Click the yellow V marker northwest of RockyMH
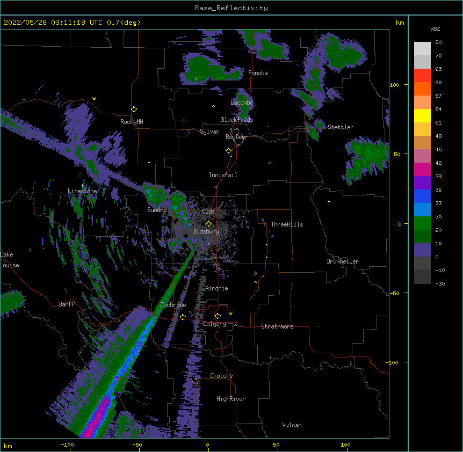Screen dimensions: 463x452 94,99
